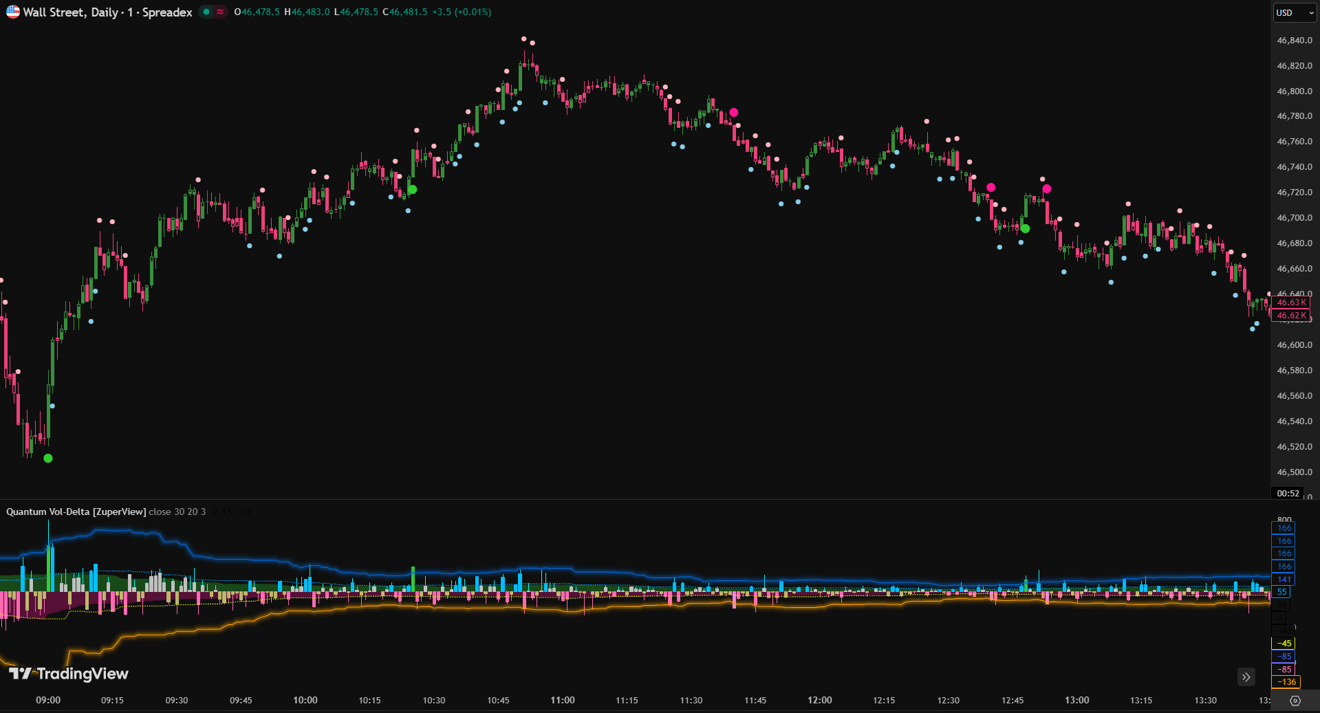Click the green market status dot

tap(206, 12)
